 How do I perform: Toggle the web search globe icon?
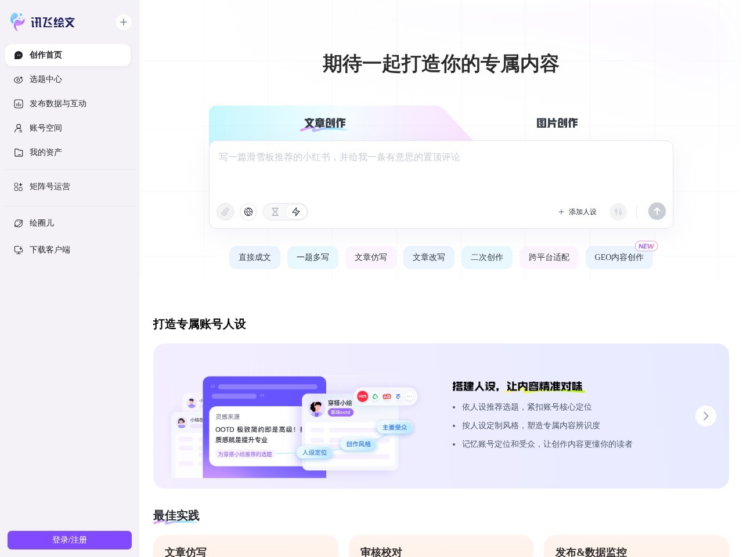tap(248, 212)
